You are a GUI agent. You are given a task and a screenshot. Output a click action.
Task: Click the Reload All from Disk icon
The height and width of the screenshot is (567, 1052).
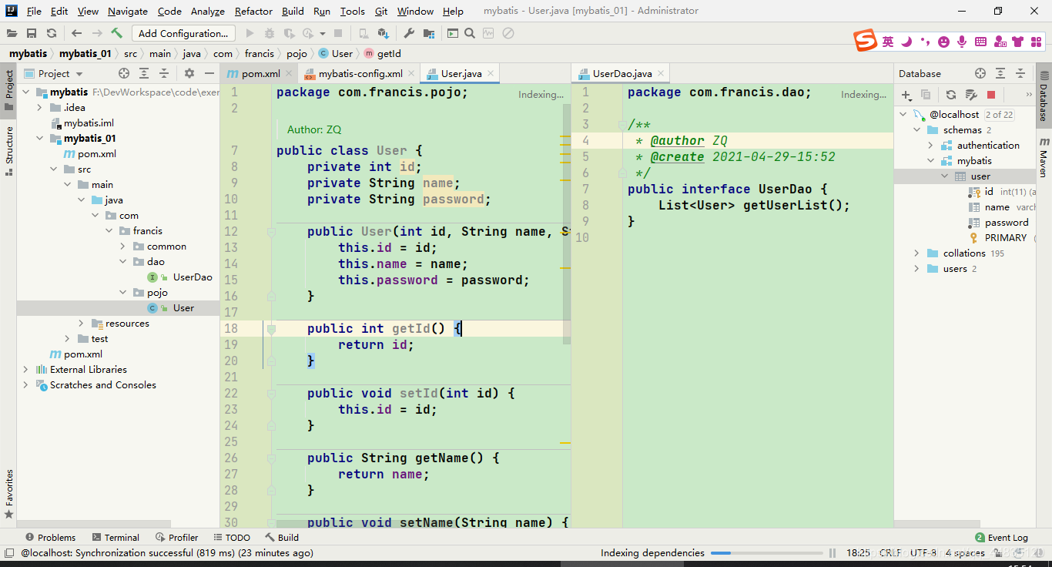(52, 33)
